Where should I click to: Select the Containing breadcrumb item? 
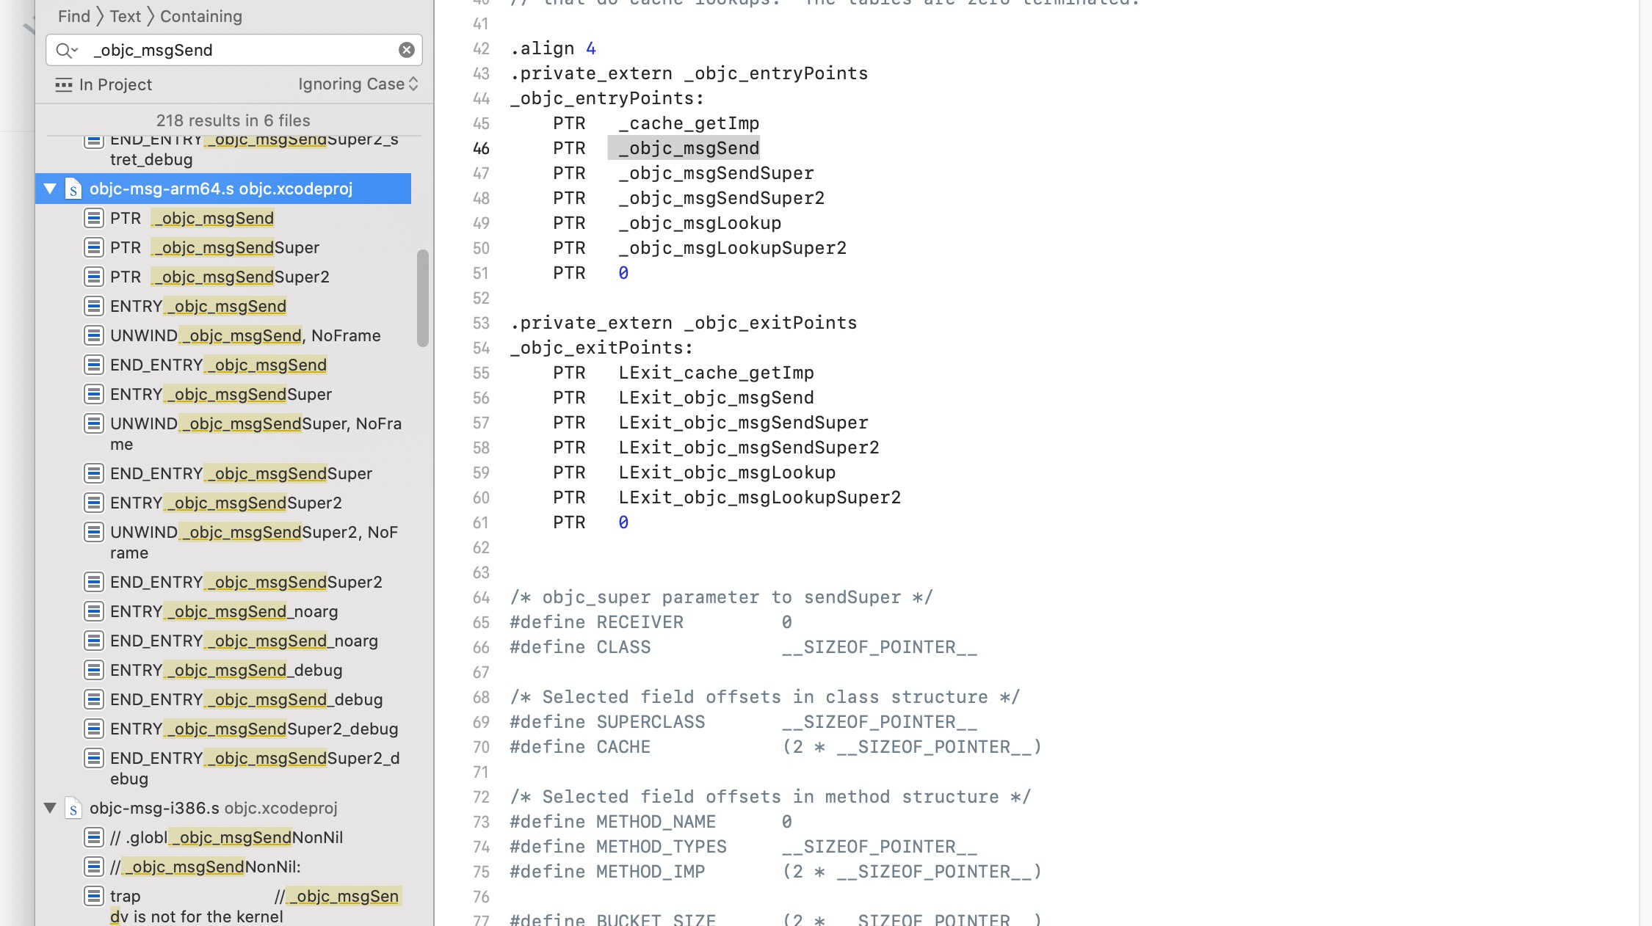(200, 16)
